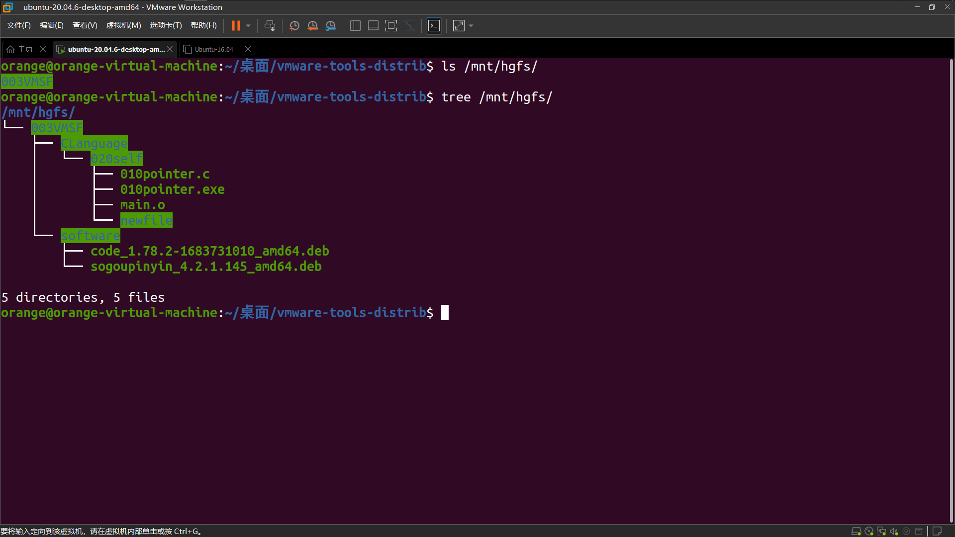This screenshot has width=955, height=537.
Task: Open the 文件(F) menu
Action: pyautogui.click(x=19, y=25)
